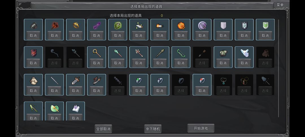The height and width of the screenshot is (137, 305).
Task: Click the golden loop staff icon
Action: [97, 53]
